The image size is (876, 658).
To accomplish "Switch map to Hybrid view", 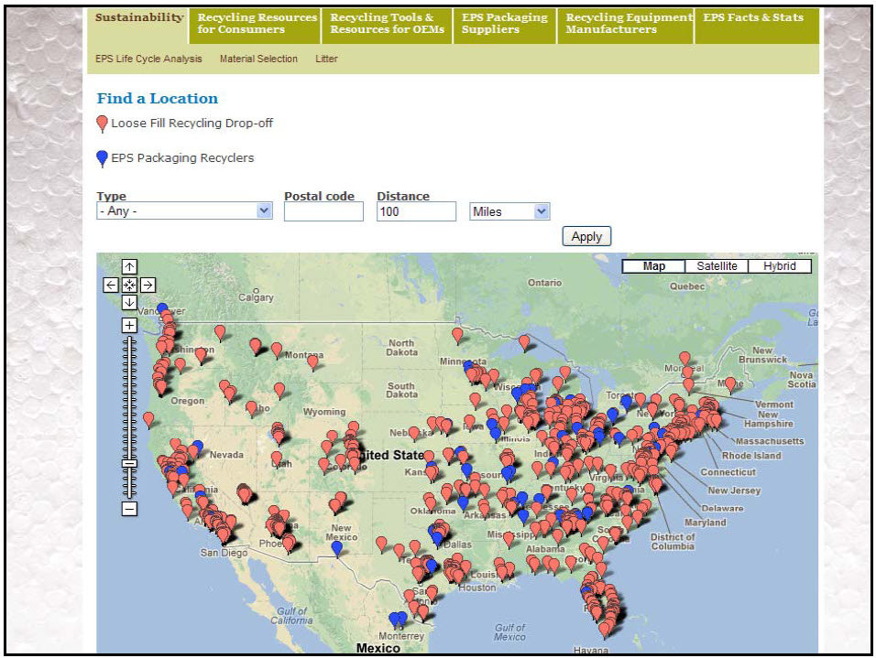I will 780,266.
